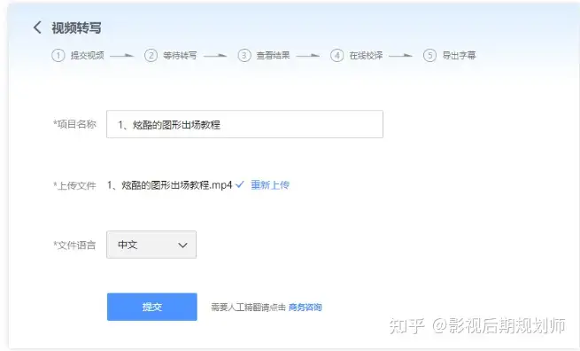This screenshot has width=580, height=351.
Task: Submit the form with 提交 button
Action: 152,307
